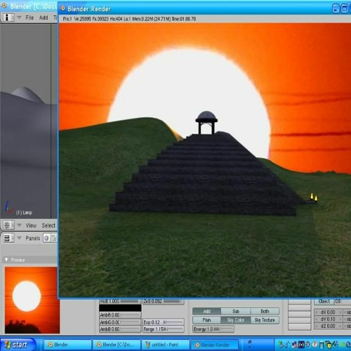Select the Shading context globe icon

pos(47,238)
